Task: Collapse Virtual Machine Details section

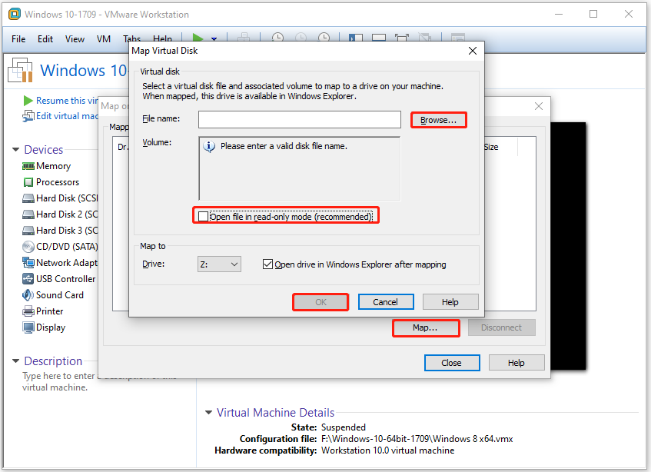Action: [208, 413]
